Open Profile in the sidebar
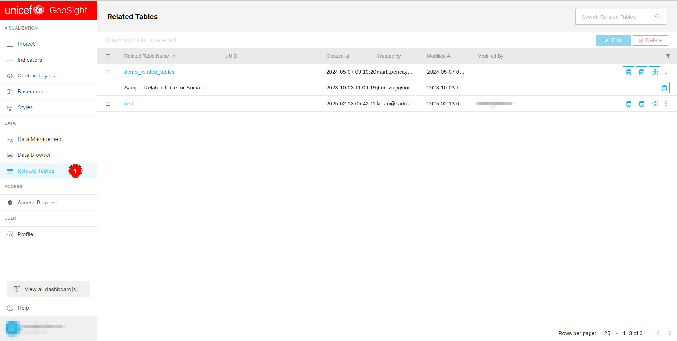 pos(48,234)
